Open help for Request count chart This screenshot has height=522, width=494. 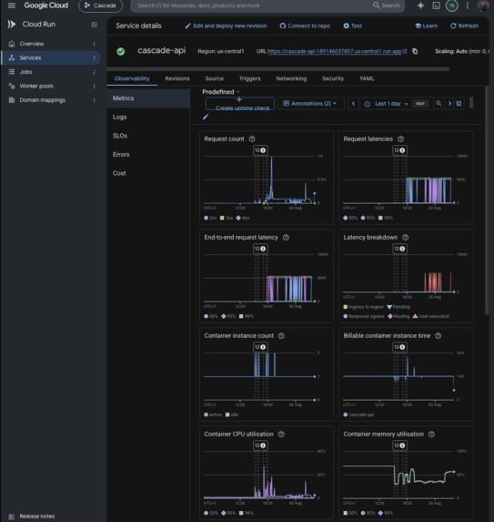click(x=252, y=138)
